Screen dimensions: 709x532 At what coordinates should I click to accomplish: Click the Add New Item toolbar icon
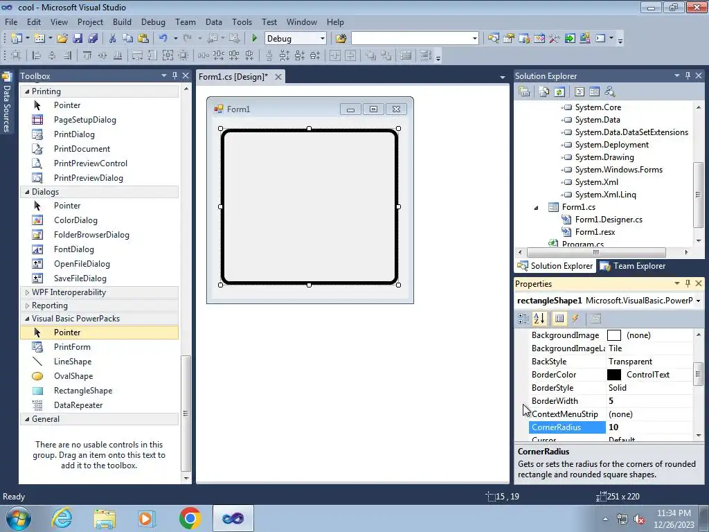click(39, 39)
